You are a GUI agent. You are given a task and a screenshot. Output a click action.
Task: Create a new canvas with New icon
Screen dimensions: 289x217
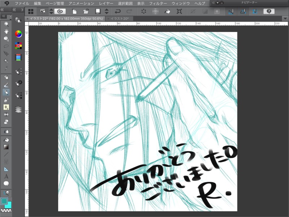(x=74, y=12)
